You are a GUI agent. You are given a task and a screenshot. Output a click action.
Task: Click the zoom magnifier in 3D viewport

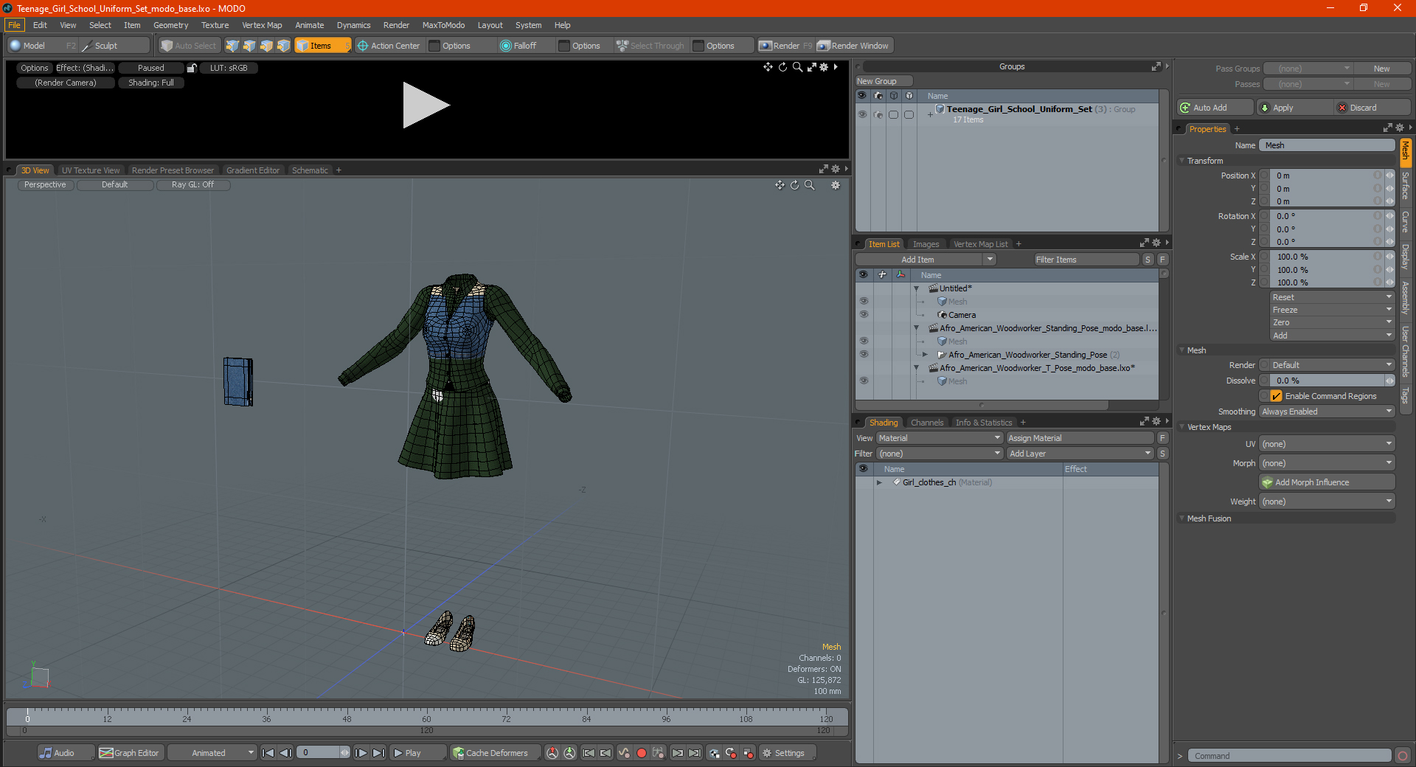click(x=809, y=185)
